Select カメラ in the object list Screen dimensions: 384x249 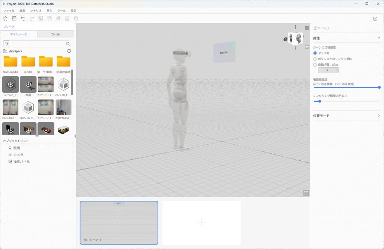[x=18, y=155]
